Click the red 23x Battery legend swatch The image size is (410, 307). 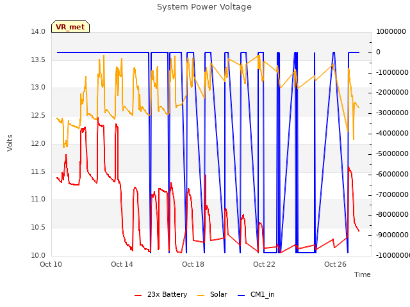[138, 295]
